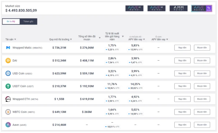This screenshot has height=133, width=218.
Task: Click Nạp tiền for WBTC Coin
Action: point(182,112)
